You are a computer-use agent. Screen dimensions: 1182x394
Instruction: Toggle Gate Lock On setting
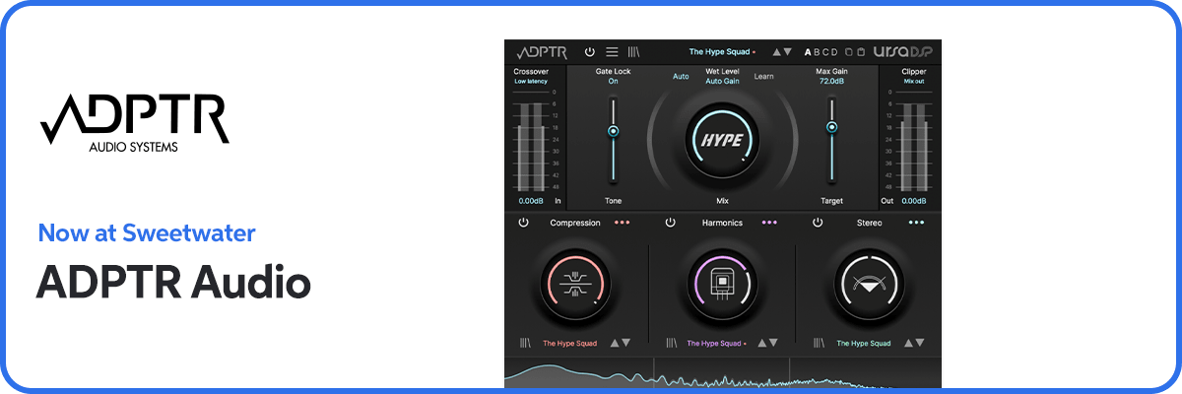(x=613, y=82)
